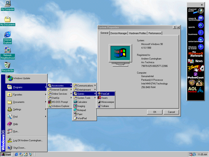Click the Disney channel icon
This screenshot has height=157, width=209.
pyautogui.click(x=196, y=68)
